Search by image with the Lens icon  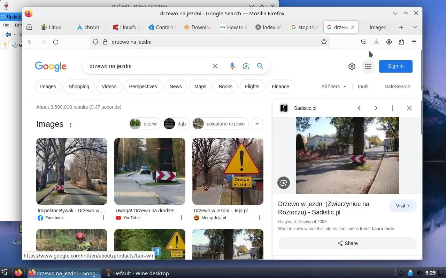(246, 66)
